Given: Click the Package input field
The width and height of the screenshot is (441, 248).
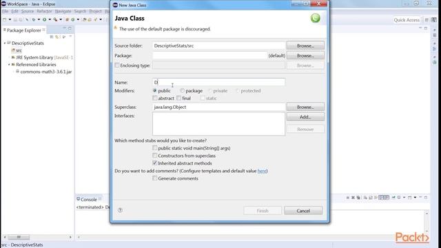Looking at the screenshot, I should (209, 56).
